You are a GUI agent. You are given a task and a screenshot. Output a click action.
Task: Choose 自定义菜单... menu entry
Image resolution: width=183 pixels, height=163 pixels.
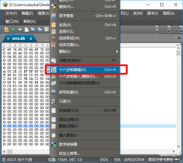click(85, 153)
